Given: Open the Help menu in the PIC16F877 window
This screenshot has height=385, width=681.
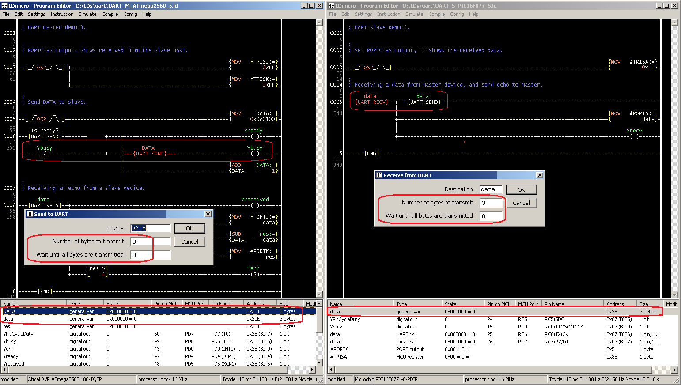Looking at the screenshot, I should [474, 14].
